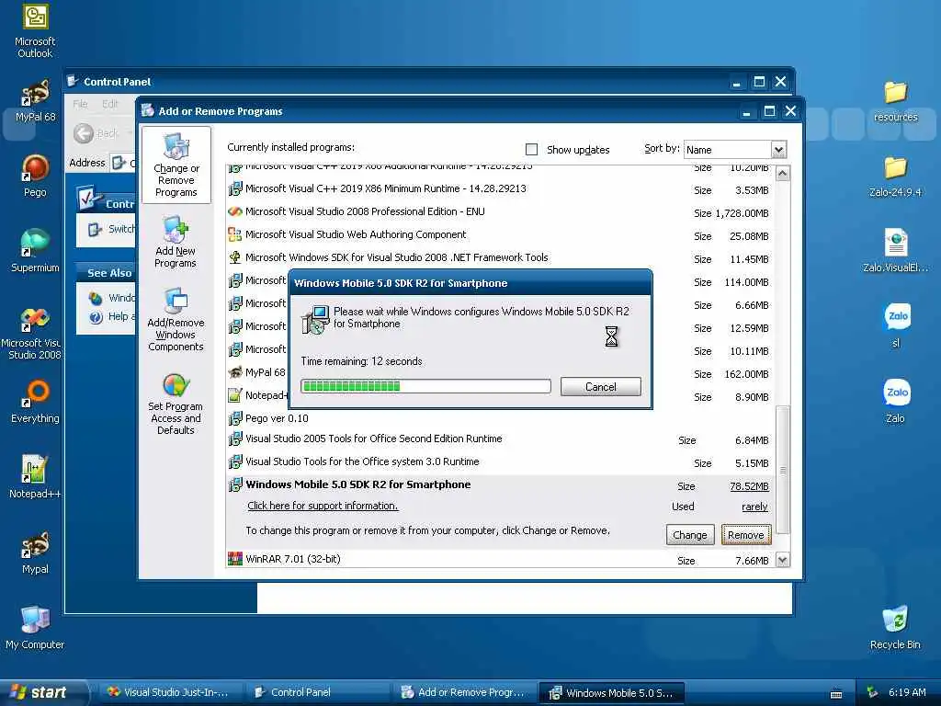Click the programs list scrollbar thumb
The height and width of the screenshot is (706, 941).
coord(783,470)
